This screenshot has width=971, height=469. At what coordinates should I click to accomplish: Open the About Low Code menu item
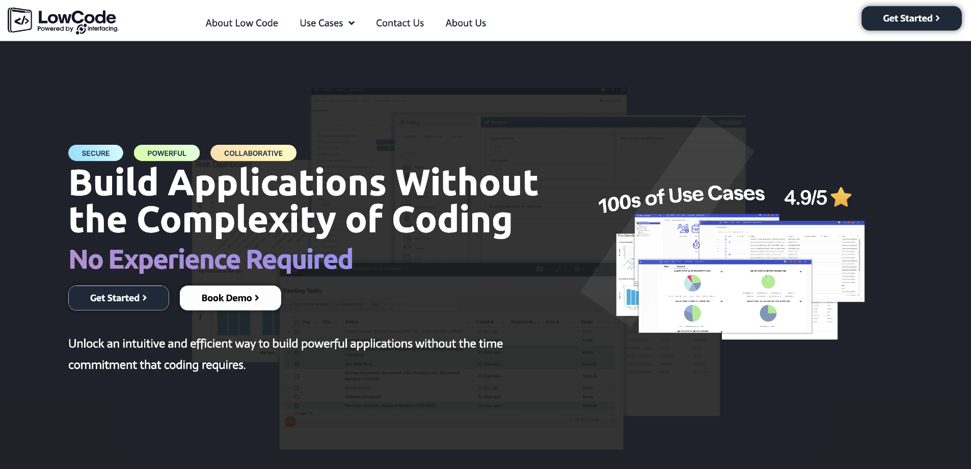coord(241,23)
